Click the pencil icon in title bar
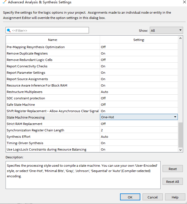The height and width of the screenshot is (204, 187). tap(4, 2)
